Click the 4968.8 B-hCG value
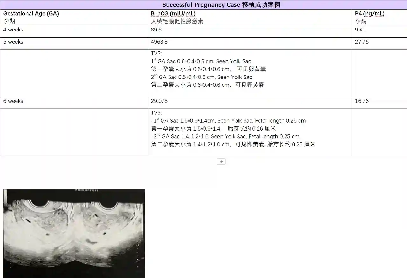Viewport: 407px width, 278px height. click(159, 42)
